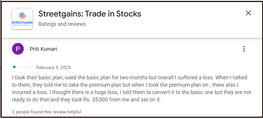The image size is (263, 119).
Task: Click the purple P profile avatar
Action: point(18,49)
